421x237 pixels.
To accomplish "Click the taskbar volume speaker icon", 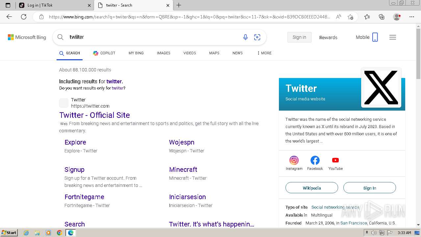I will 374,233.
